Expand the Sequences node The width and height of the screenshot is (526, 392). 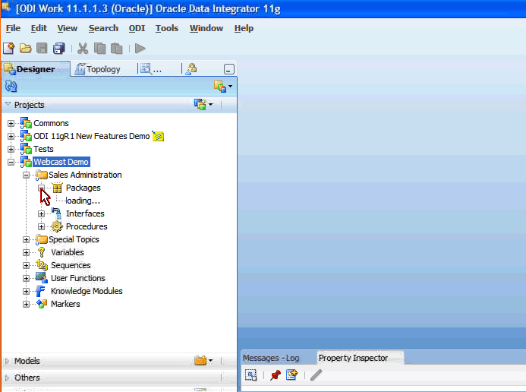(x=26, y=265)
